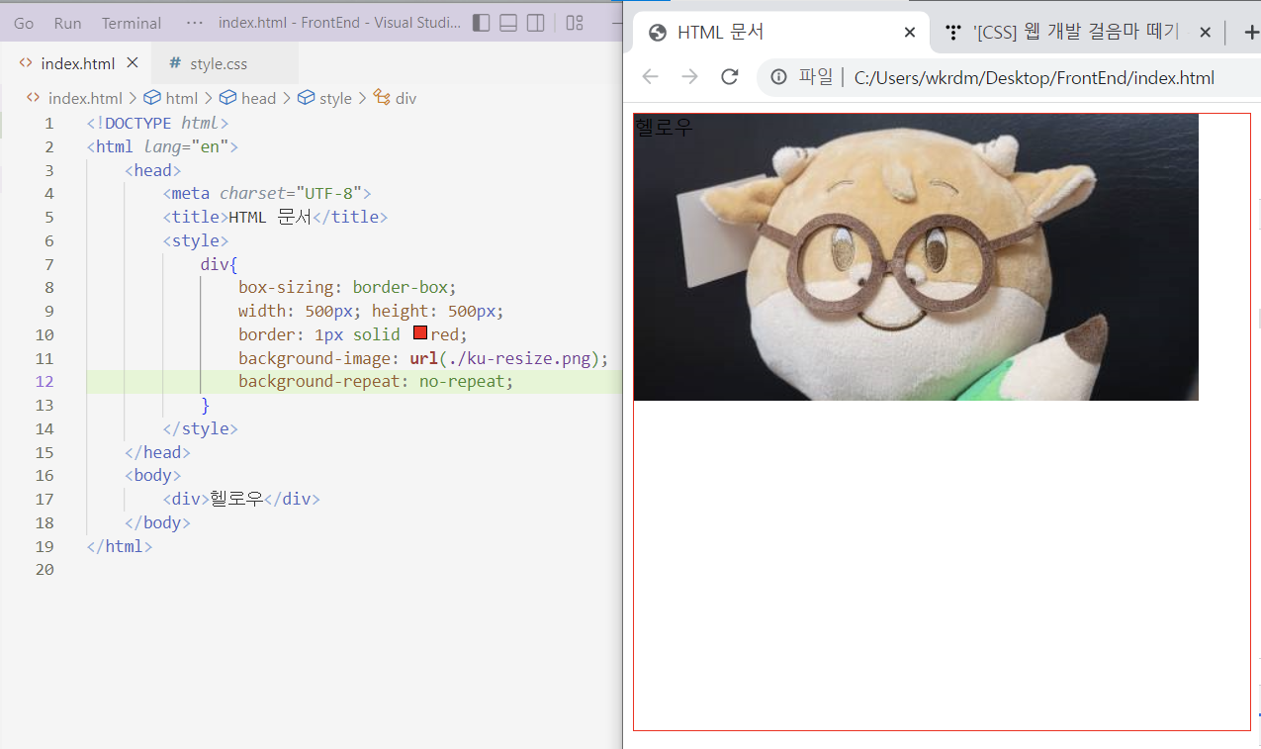1261x749 pixels.
Task: Open the Go menu
Action: coord(24,23)
